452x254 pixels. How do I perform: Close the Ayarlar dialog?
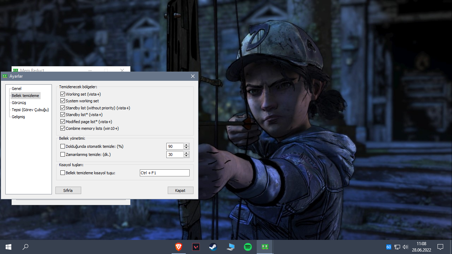(193, 76)
